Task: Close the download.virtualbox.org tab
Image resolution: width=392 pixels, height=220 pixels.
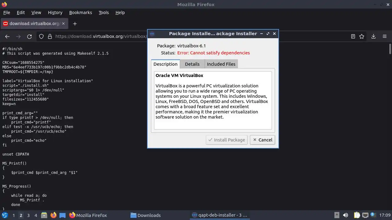Action: 63,24
